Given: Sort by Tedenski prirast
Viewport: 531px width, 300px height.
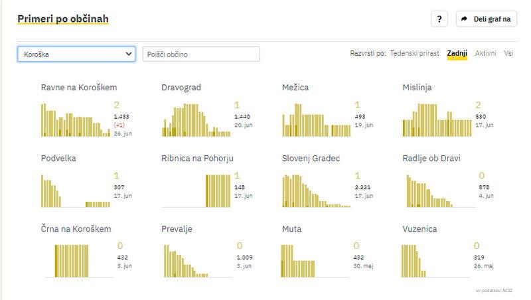Looking at the screenshot, I should [414, 53].
